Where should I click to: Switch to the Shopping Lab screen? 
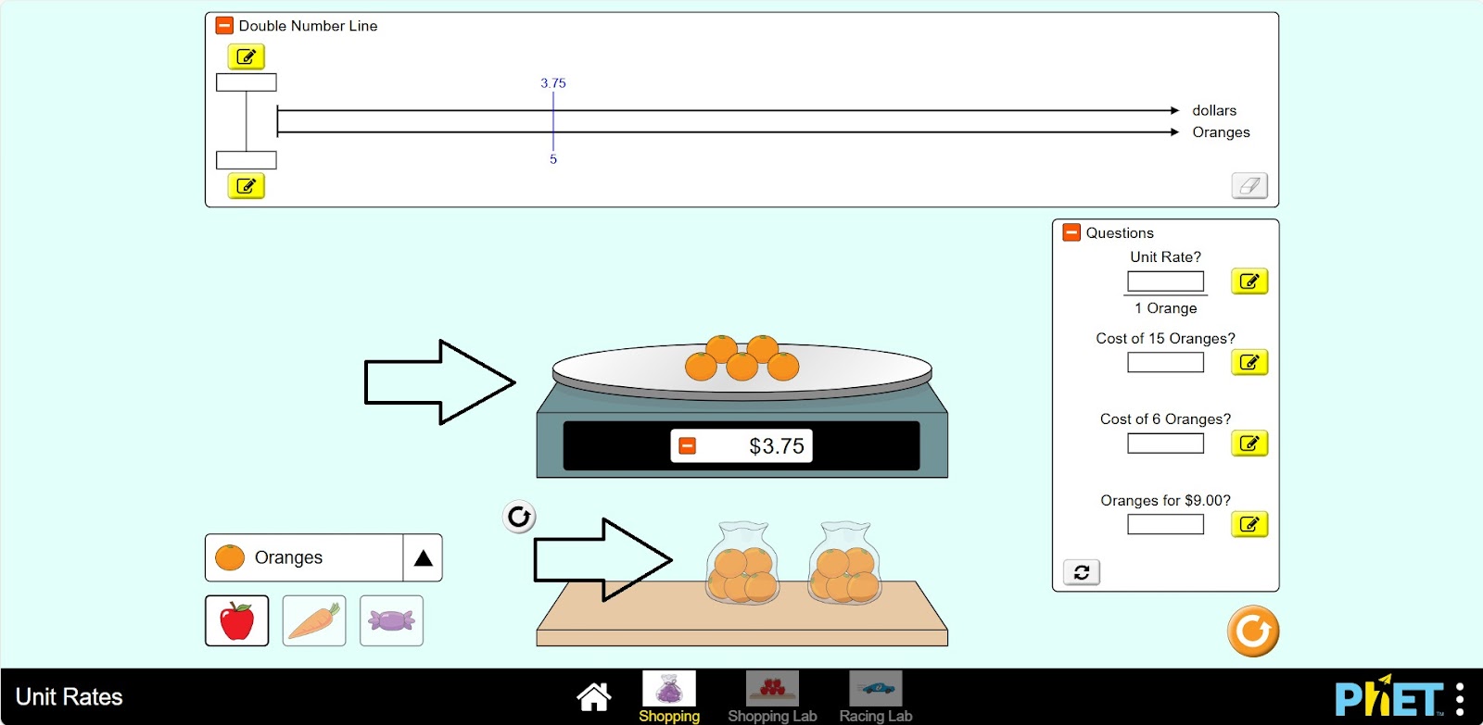772,696
